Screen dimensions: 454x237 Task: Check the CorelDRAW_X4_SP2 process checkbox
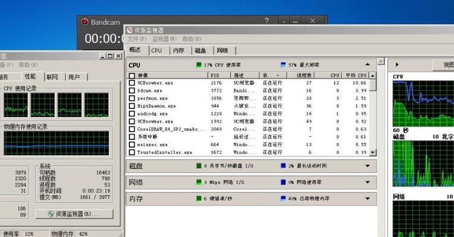click(x=132, y=129)
